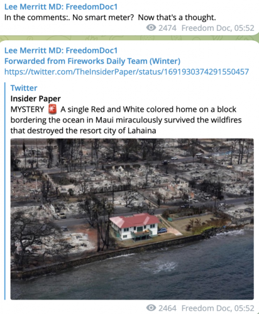
Task: Click the Twitter preview site label
Action: 24,88
